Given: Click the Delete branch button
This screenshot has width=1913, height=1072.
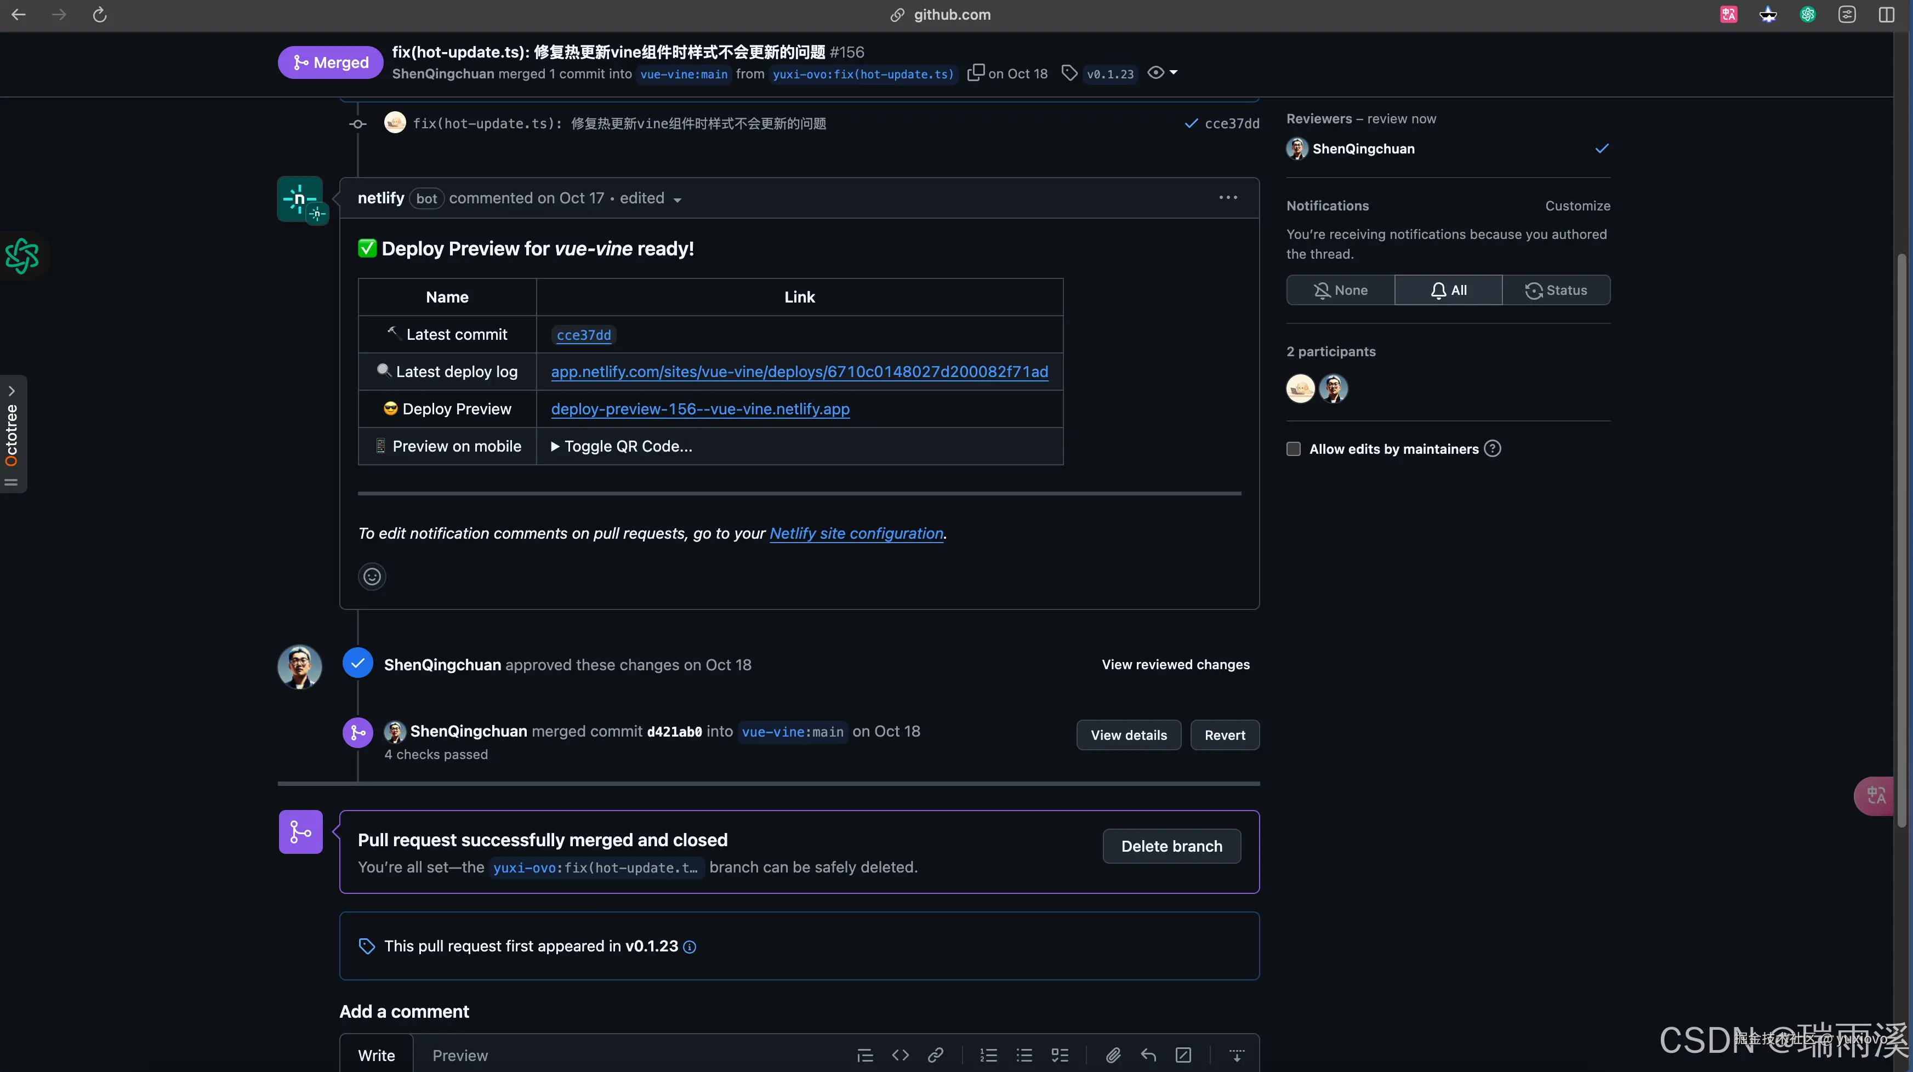Looking at the screenshot, I should tap(1171, 846).
